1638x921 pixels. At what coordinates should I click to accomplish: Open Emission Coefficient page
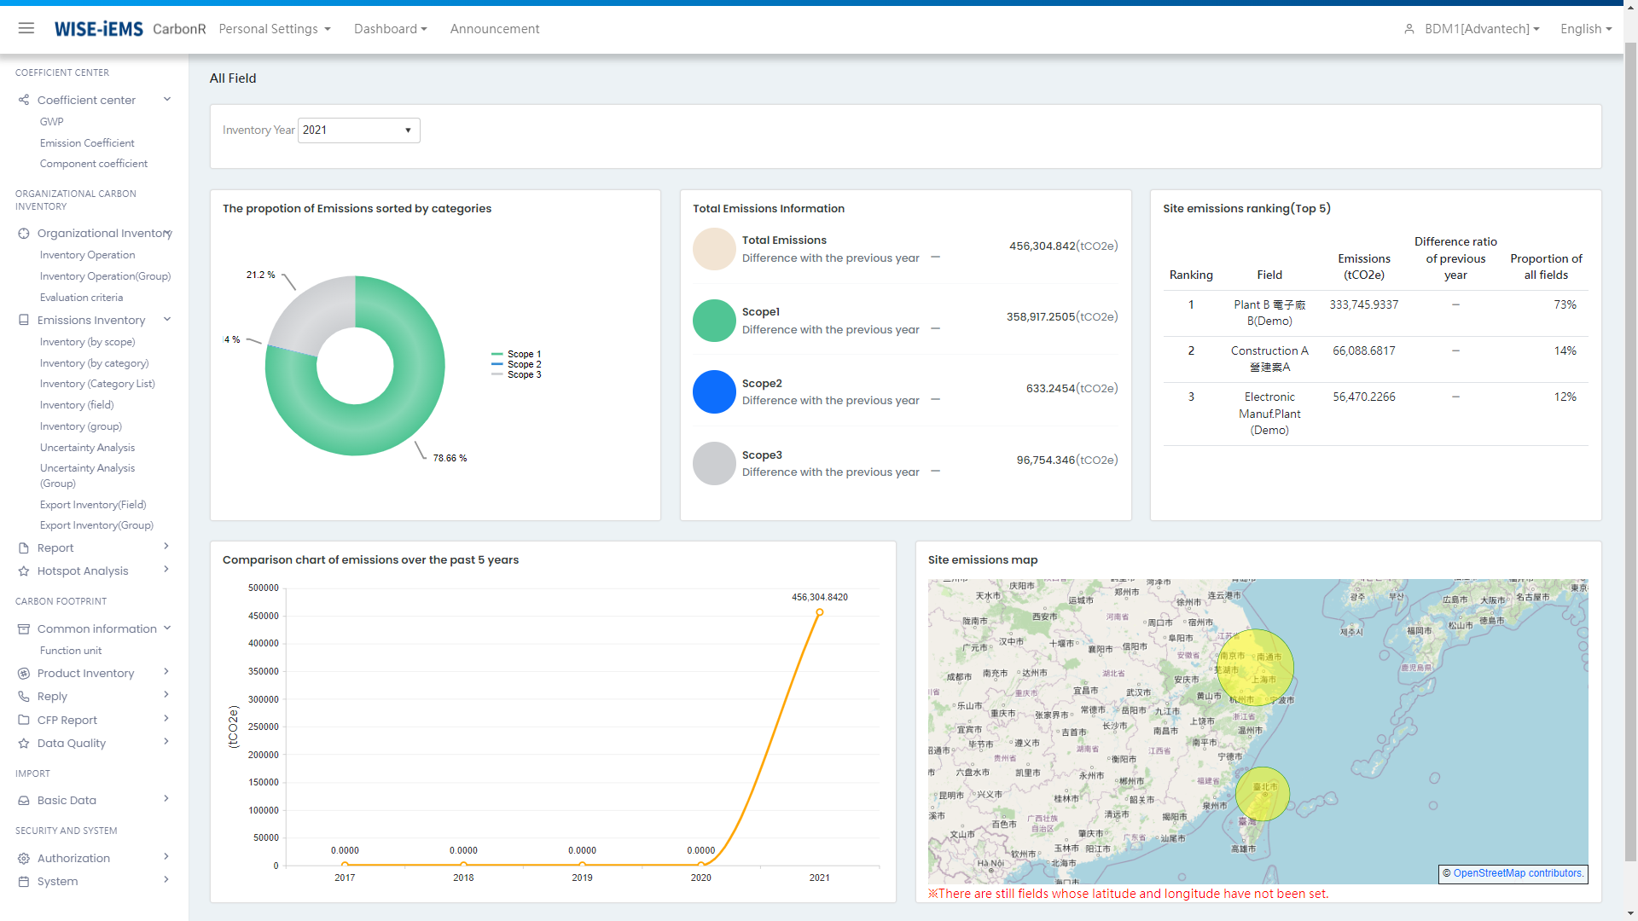click(x=87, y=143)
